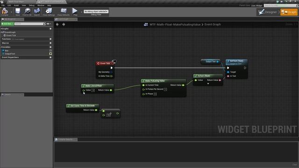Click the My Geometry pin
The image size is (299, 168).
[111, 72]
